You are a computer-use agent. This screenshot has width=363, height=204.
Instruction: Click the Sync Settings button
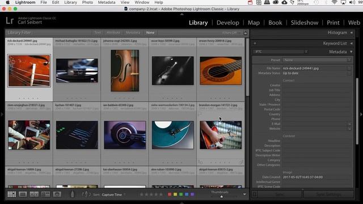pos(328,194)
